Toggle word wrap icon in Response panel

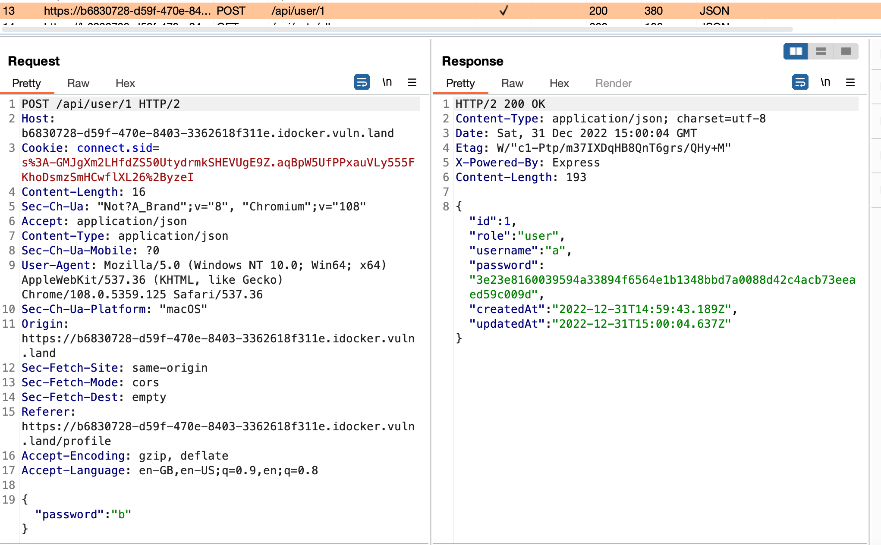(x=800, y=82)
